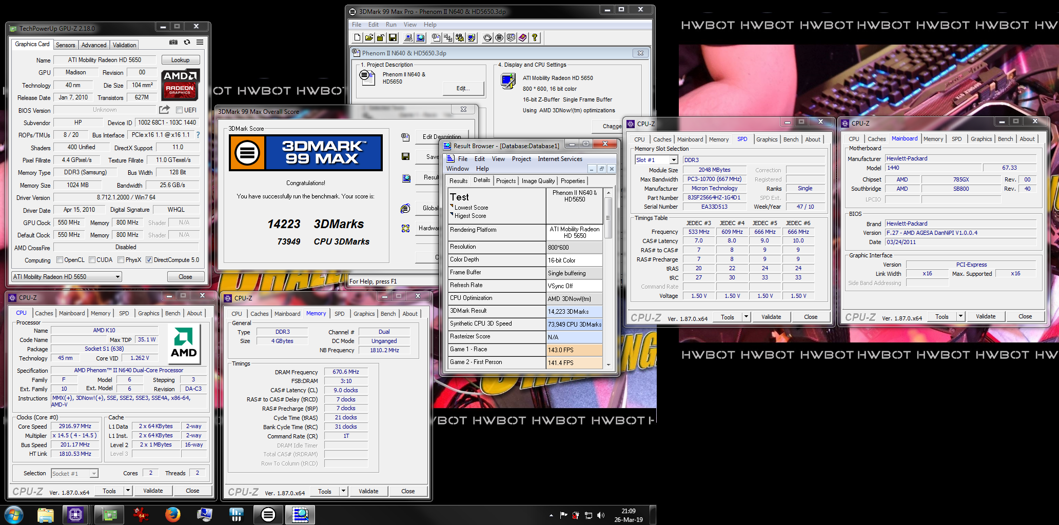The image size is (1059, 525).
Task: Open the Run menu in 3DMark 99 Max
Action: tap(391, 25)
